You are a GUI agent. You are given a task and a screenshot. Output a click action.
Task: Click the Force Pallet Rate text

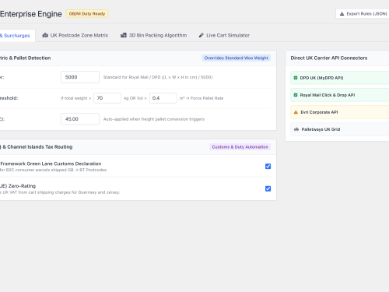click(x=207, y=98)
